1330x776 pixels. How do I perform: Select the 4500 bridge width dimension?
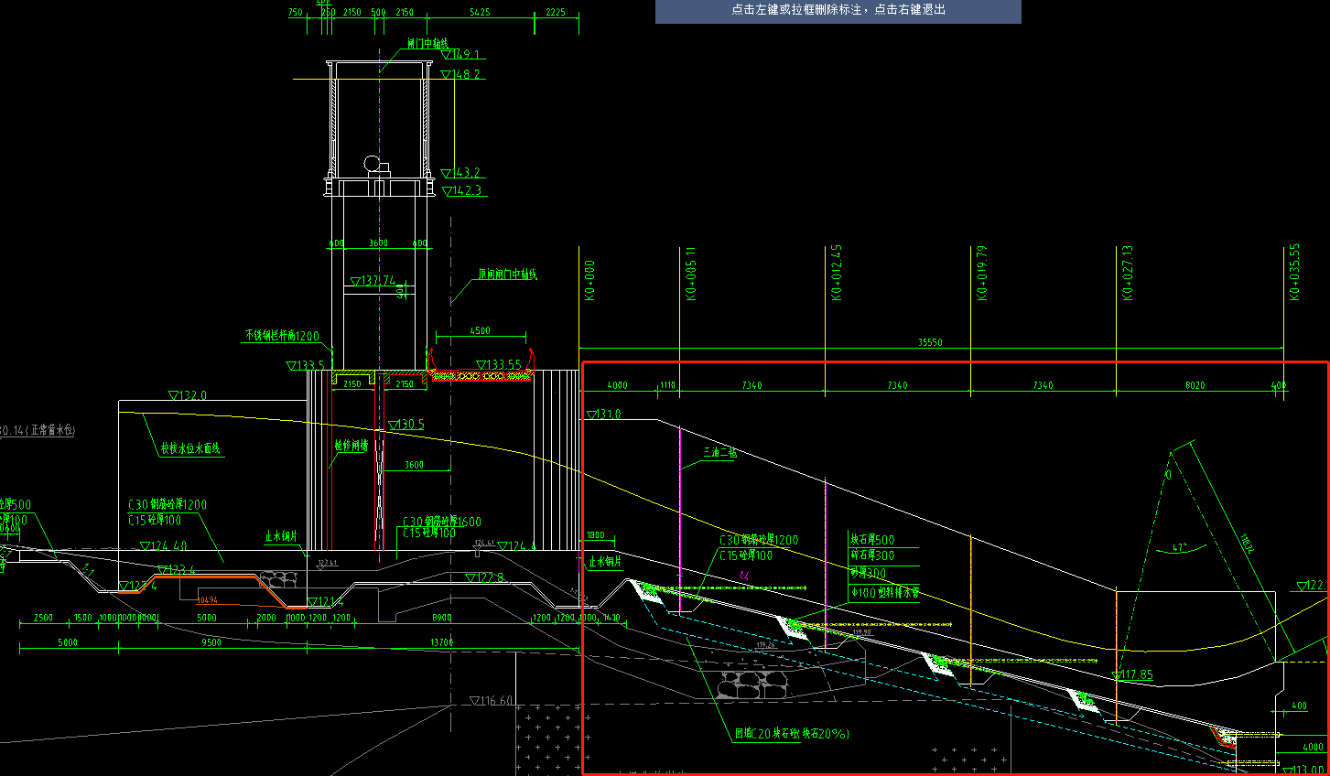(480, 331)
